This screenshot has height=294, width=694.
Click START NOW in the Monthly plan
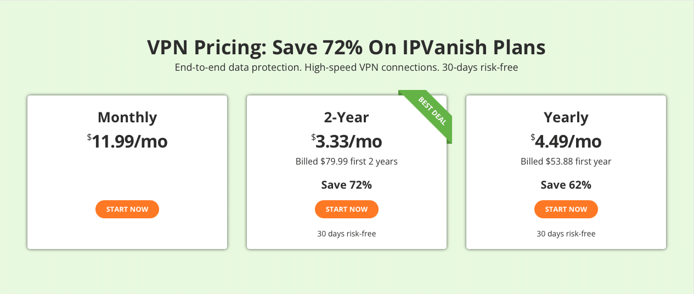(x=127, y=209)
